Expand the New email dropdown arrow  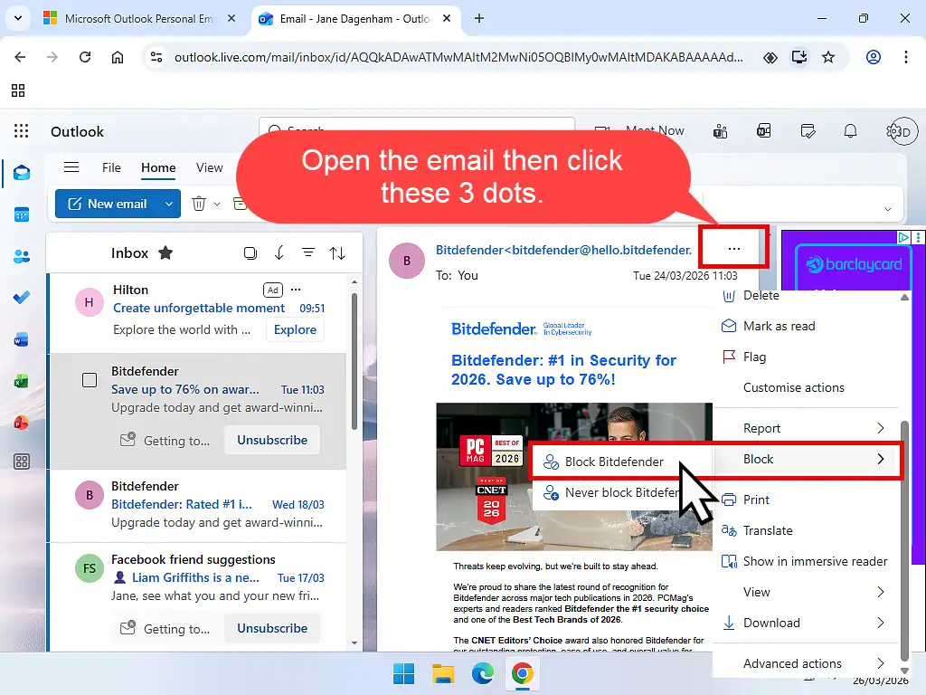(x=168, y=204)
